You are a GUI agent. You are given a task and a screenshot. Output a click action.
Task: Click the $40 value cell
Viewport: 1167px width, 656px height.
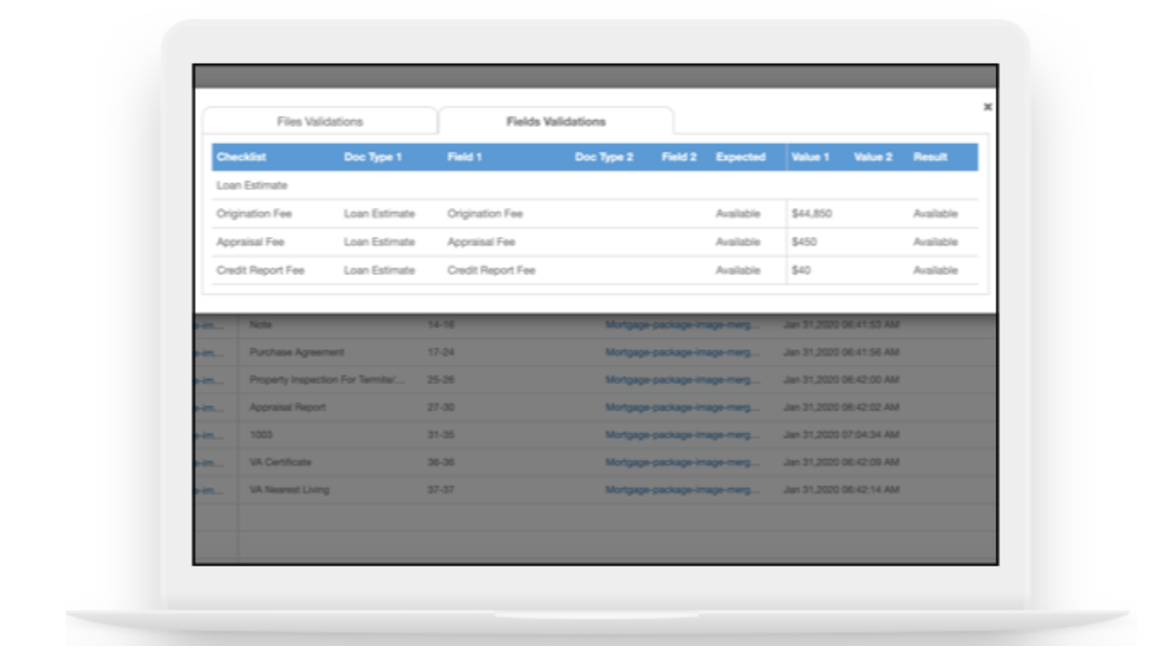[x=801, y=271]
